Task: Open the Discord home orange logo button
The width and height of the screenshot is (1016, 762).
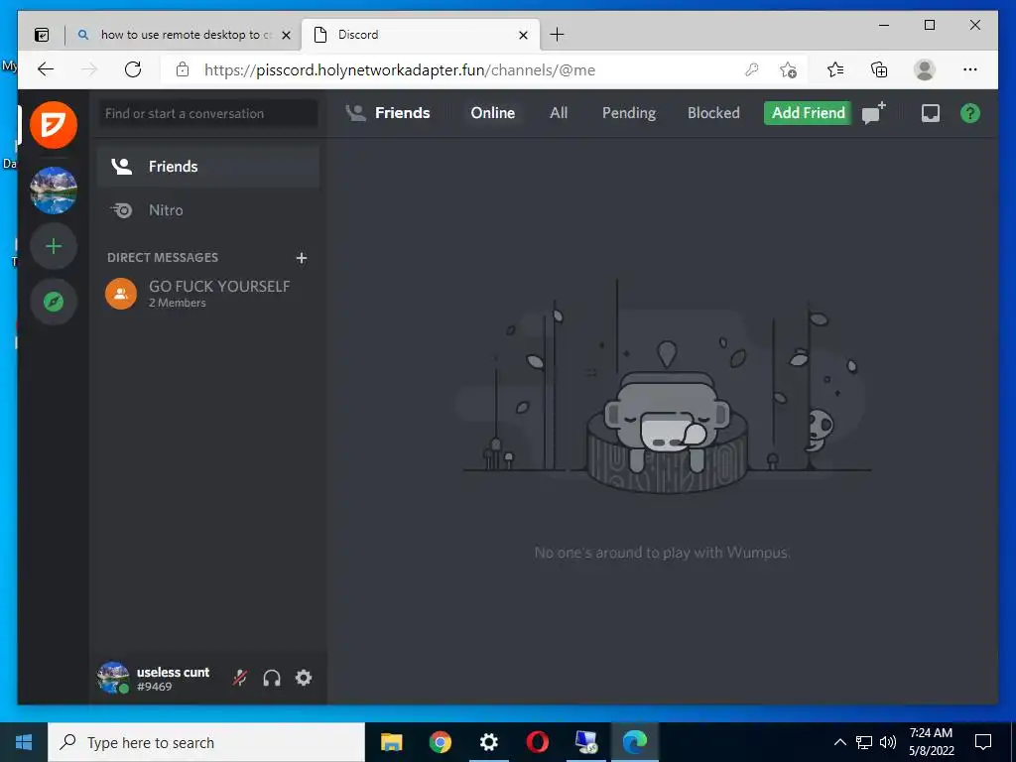Action: 54,124
